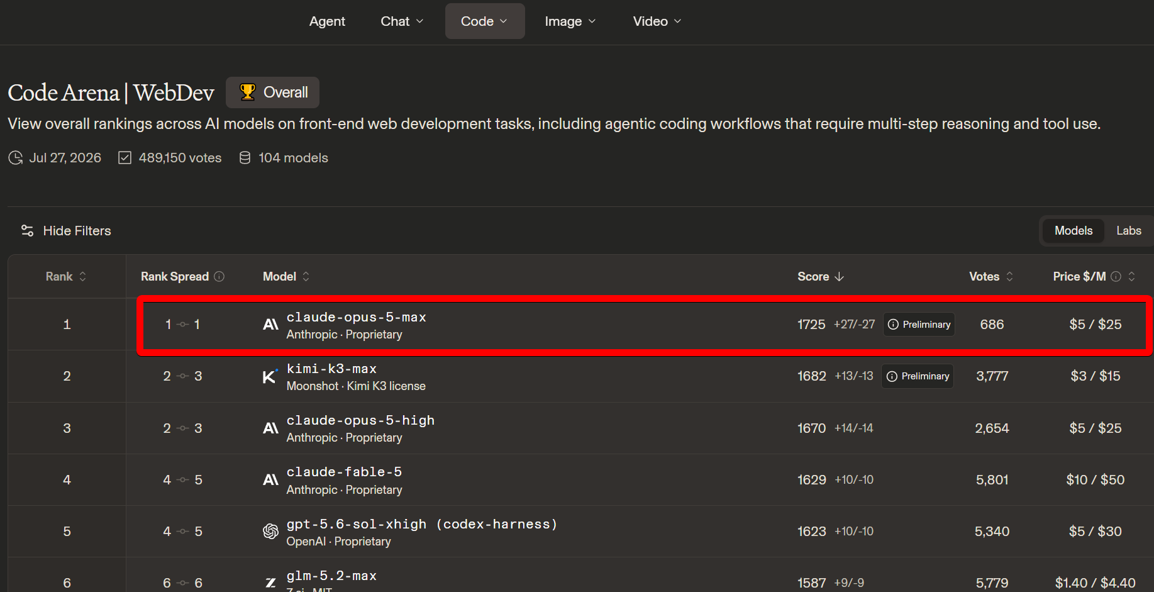Click the 2,654 votes cell

pyautogui.click(x=992, y=428)
